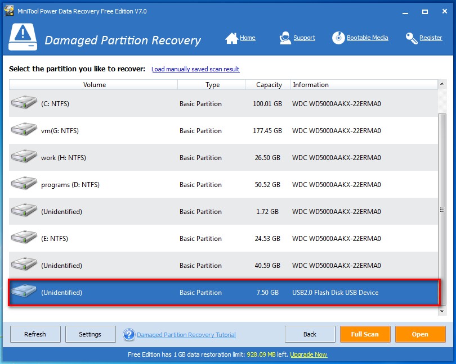Click the Bootable Media disc icon
The width and height of the screenshot is (456, 364).
338,38
